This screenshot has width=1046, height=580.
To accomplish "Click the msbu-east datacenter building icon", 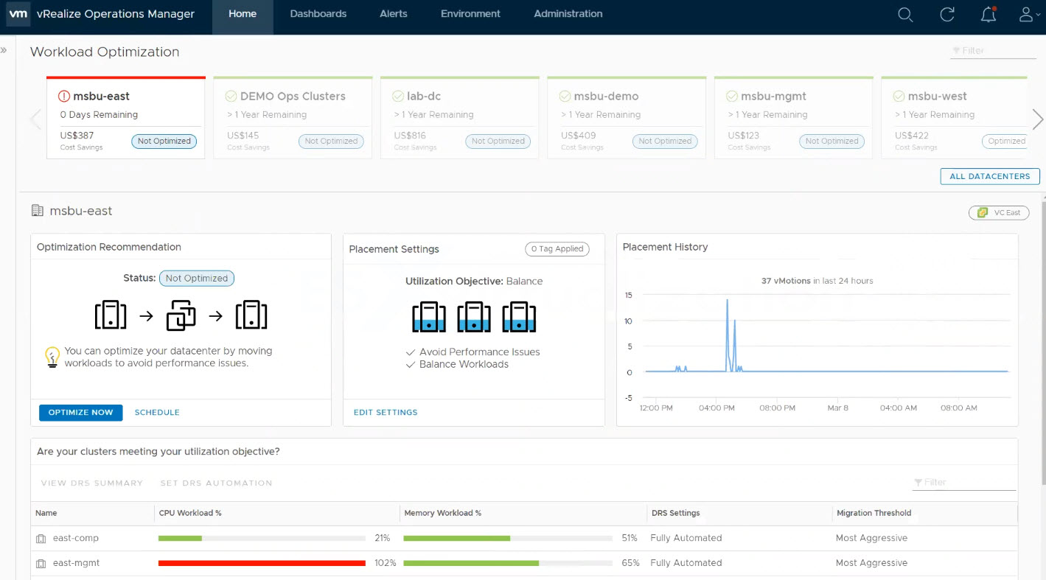I will (37, 211).
